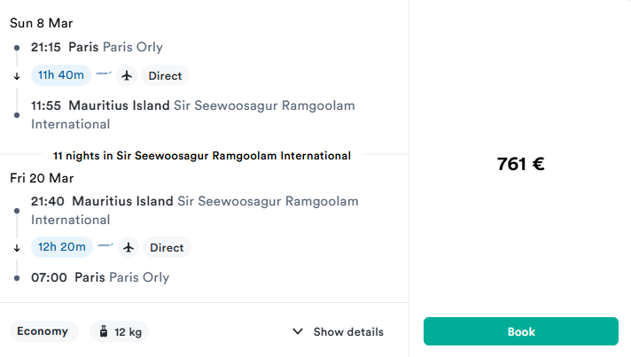Click the airline logo on return flight

105,247
